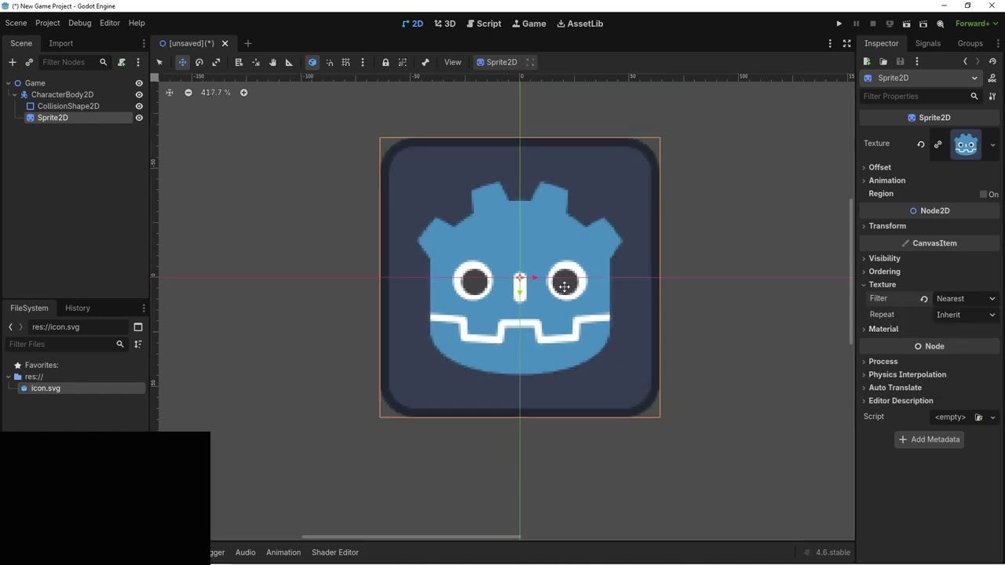This screenshot has height=565, width=1005.
Task: Click the Attach Script icon in Scene dock
Action: click(x=122, y=63)
